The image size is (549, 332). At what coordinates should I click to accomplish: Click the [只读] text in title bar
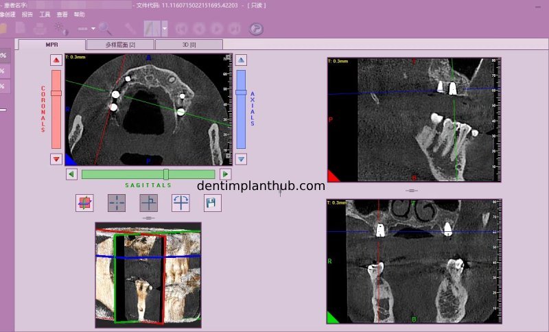(257, 5)
